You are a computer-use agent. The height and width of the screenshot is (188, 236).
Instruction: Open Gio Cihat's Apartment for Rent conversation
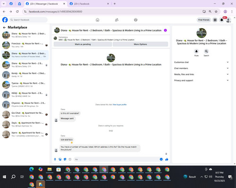(x=25, y=114)
